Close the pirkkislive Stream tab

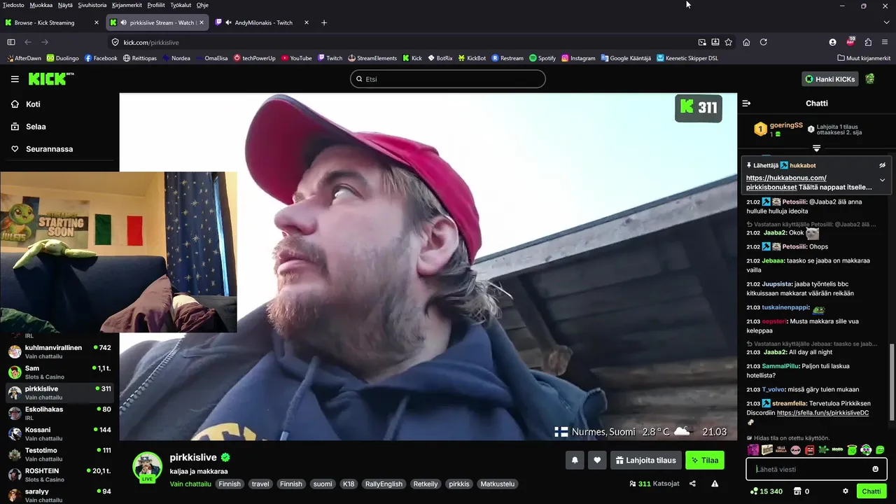click(202, 22)
